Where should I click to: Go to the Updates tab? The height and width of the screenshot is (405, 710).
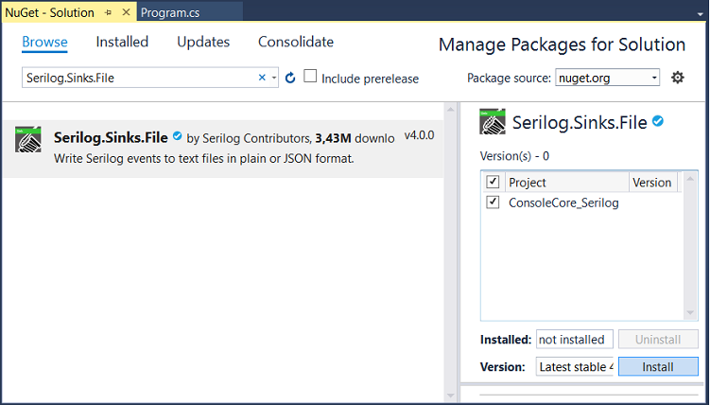[203, 42]
